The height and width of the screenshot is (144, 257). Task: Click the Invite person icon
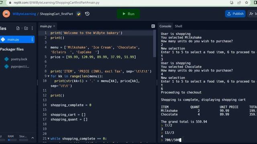pos(251,14)
